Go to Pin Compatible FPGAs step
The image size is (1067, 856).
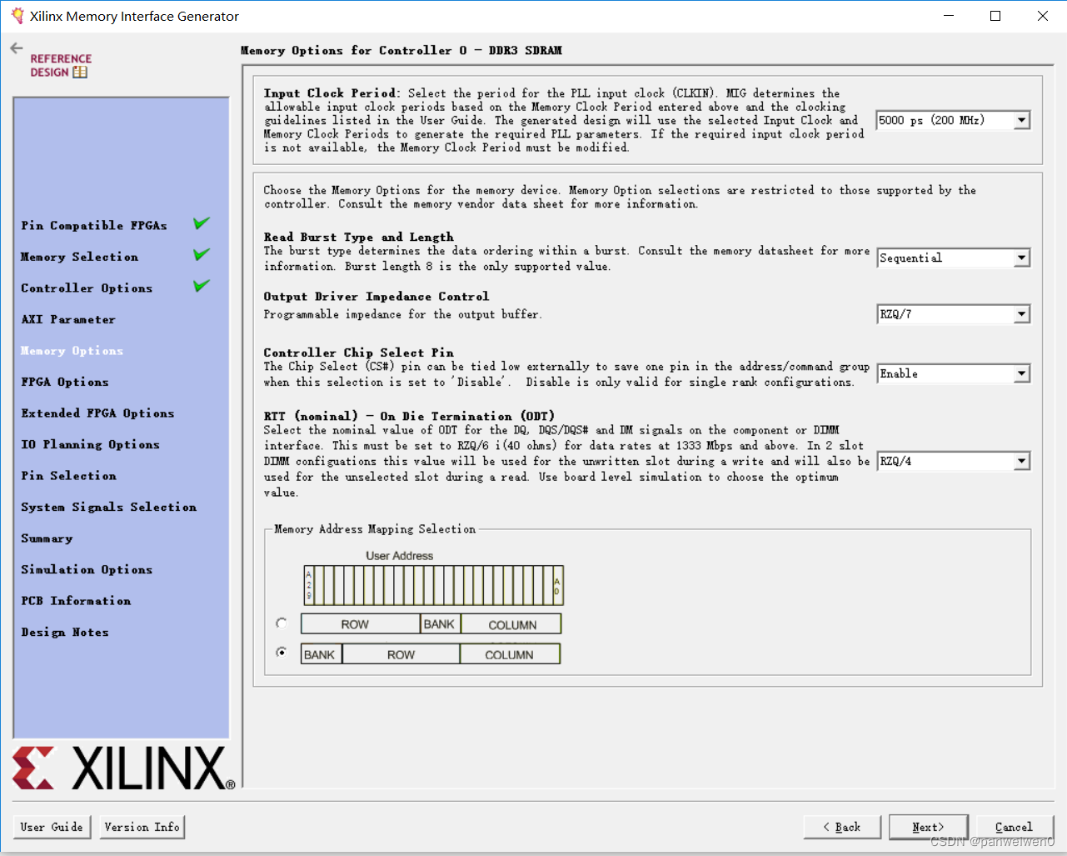[x=94, y=226]
